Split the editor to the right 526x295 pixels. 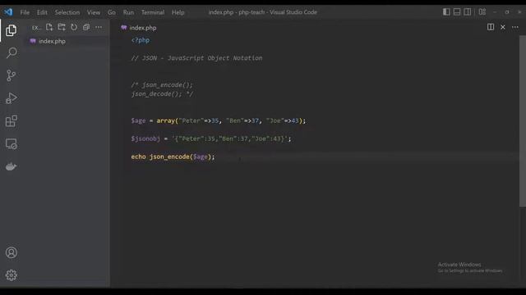click(x=491, y=27)
